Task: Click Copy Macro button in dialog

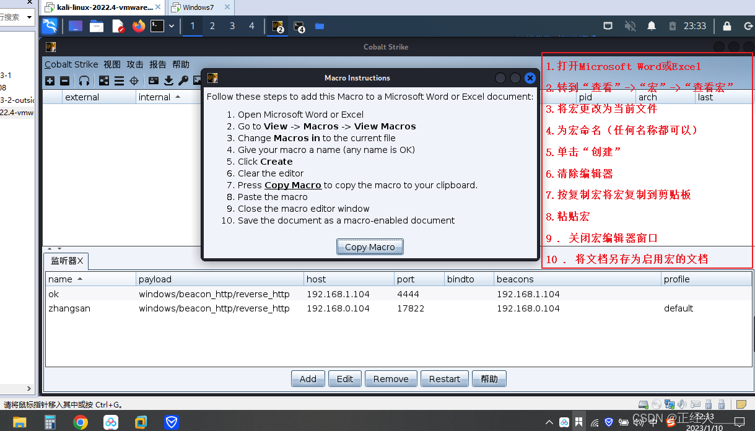Action: pos(370,247)
